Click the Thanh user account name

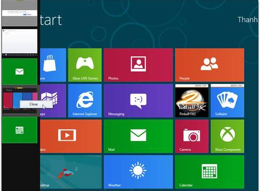coord(248,19)
